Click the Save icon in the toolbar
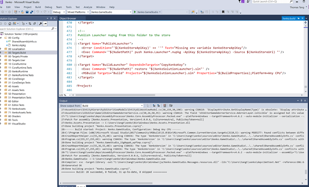309x187 pixels. click(x=27, y=12)
